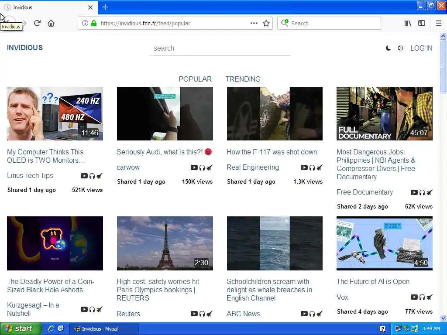The height and width of the screenshot is (335, 447).
Task: Open Eiffel Tower Reuters video thumbnail
Action: click(x=165, y=243)
